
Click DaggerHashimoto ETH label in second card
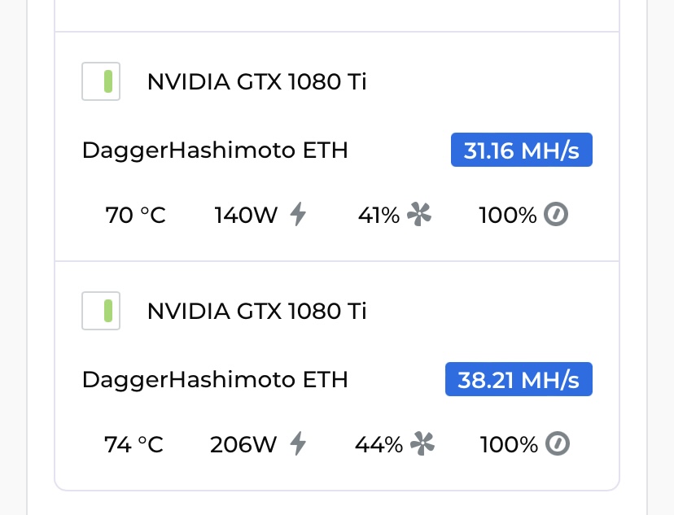pos(215,381)
